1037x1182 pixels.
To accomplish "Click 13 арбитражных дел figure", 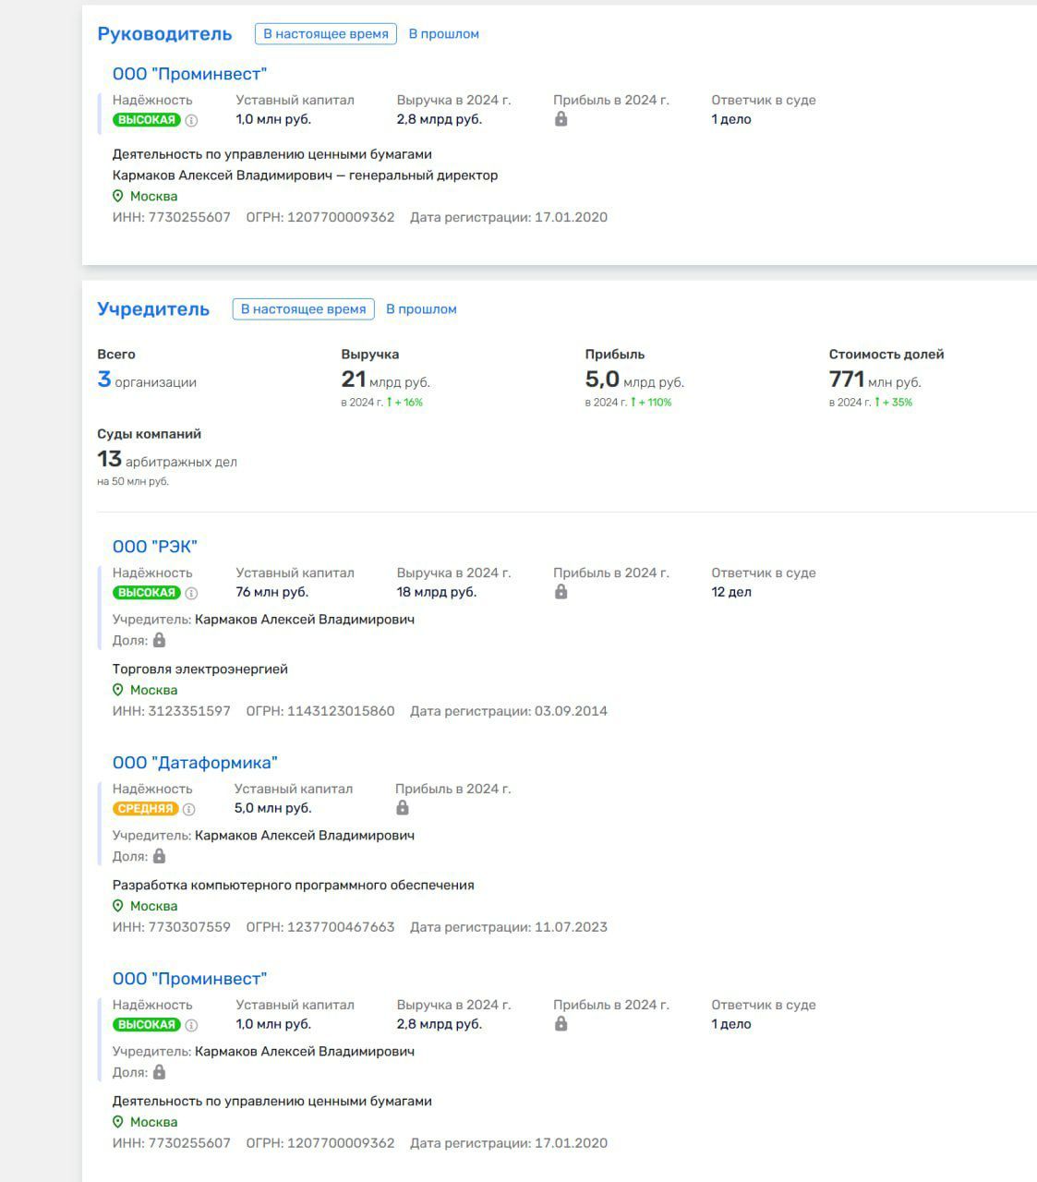I will pyautogui.click(x=167, y=460).
